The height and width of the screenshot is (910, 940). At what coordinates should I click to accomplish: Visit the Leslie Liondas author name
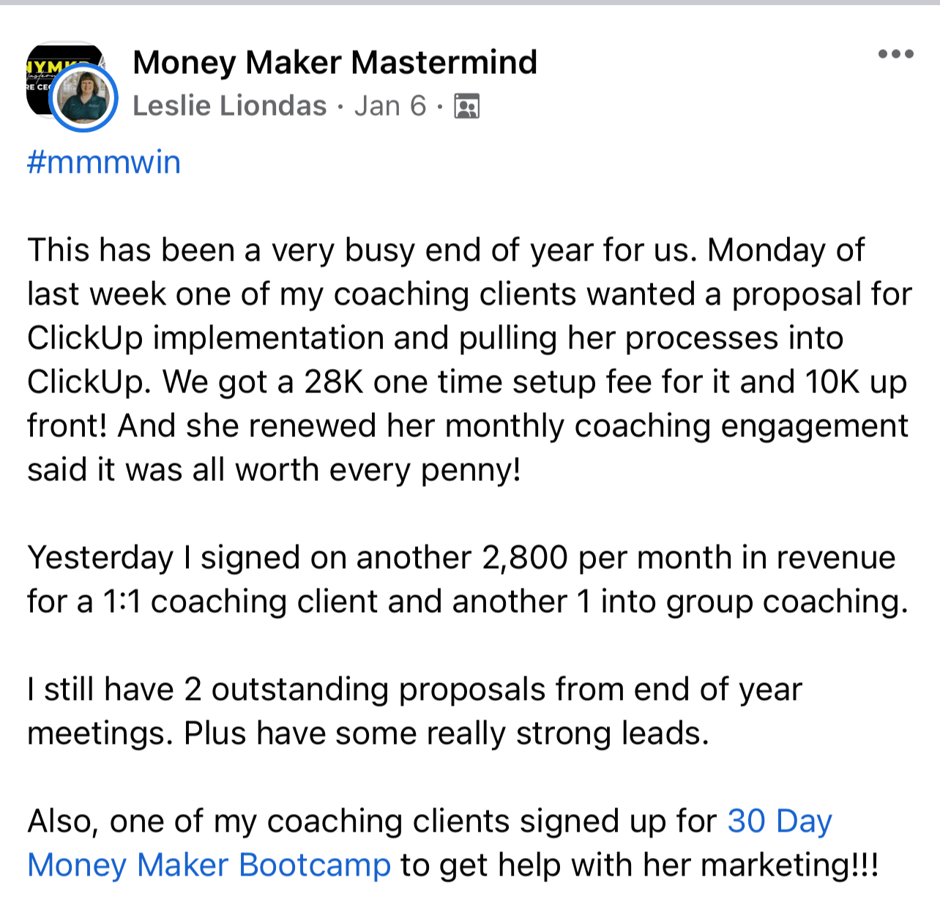[x=230, y=106]
